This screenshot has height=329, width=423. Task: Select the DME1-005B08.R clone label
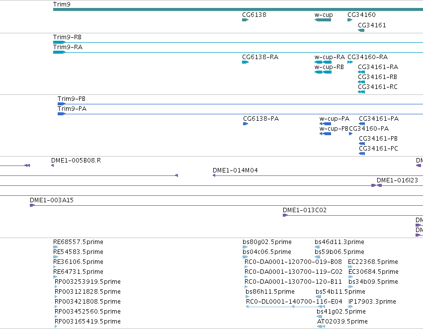pyautogui.click(x=76, y=161)
